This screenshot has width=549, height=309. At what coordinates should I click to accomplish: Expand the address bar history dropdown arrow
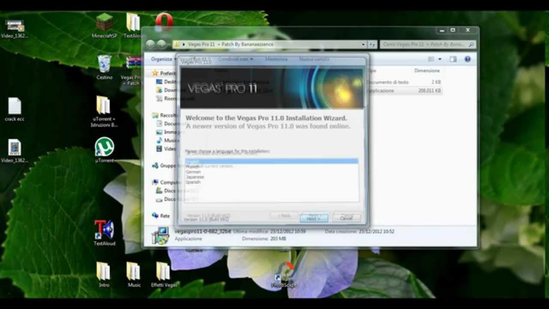click(363, 44)
